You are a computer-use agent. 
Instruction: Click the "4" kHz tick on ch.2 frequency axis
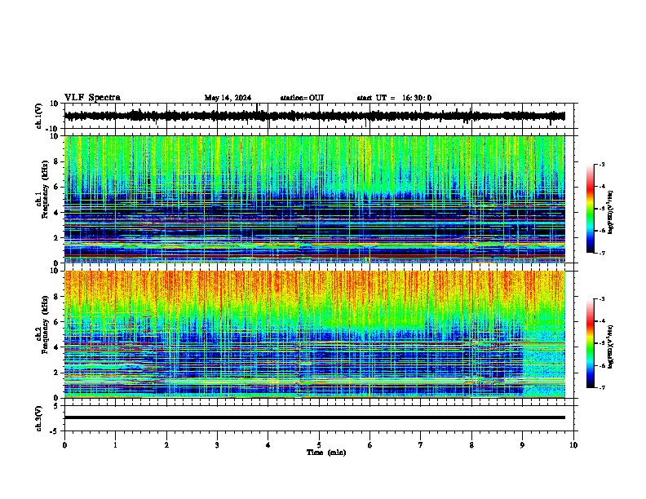click(56, 347)
